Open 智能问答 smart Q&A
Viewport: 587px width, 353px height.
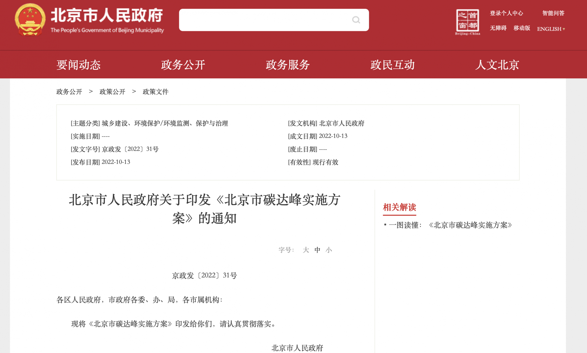(553, 13)
